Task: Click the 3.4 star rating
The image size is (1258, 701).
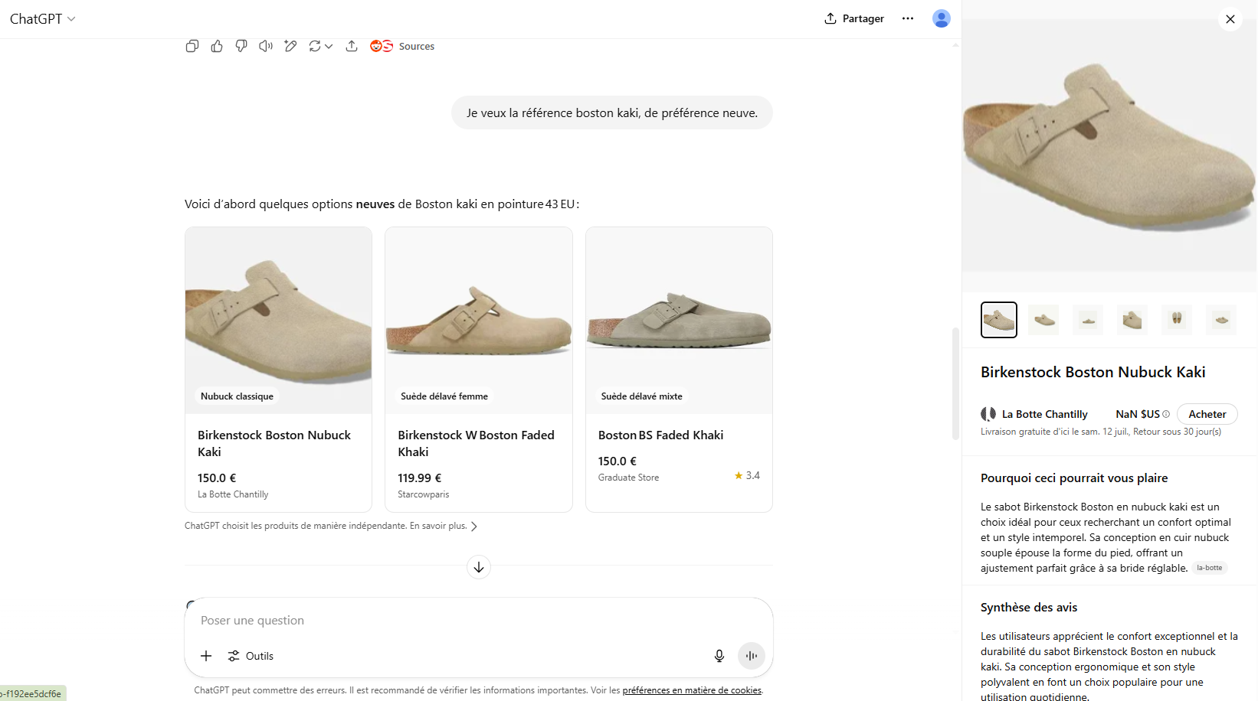Action: [x=747, y=475]
